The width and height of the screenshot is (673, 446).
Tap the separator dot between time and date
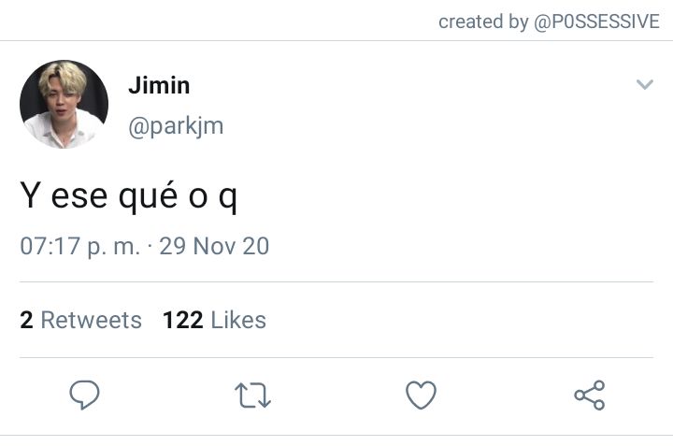(150, 247)
